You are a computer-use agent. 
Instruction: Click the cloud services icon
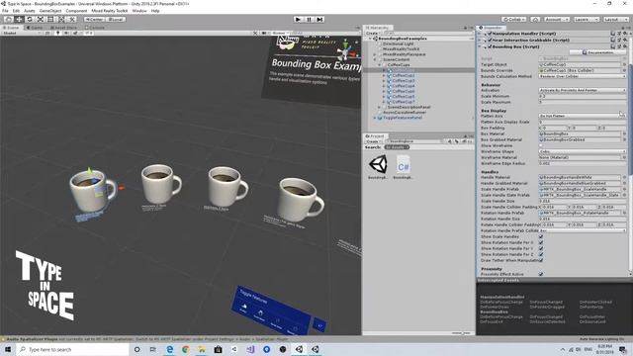click(x=535, y=19)
